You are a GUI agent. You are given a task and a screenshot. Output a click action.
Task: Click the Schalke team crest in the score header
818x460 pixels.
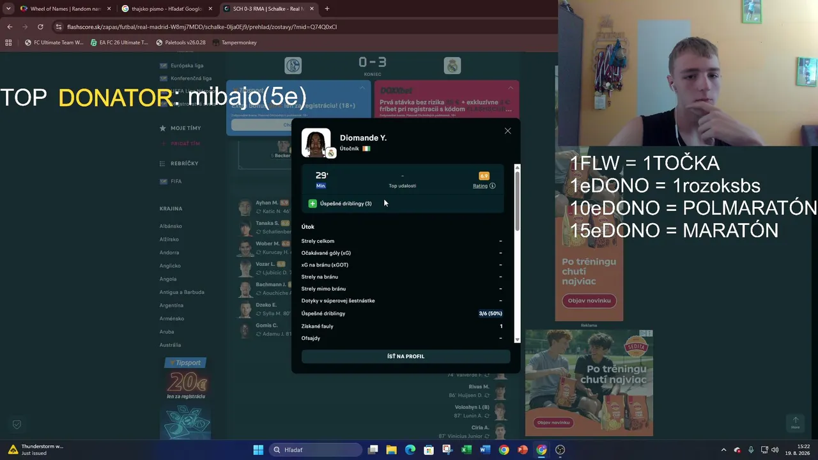(x=293, y=65)
